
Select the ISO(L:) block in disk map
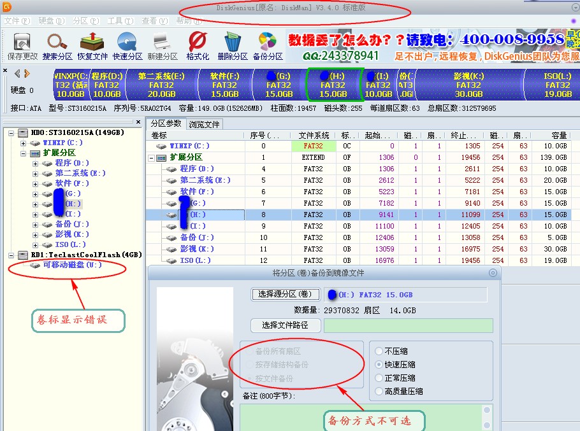tap(553, 85)
